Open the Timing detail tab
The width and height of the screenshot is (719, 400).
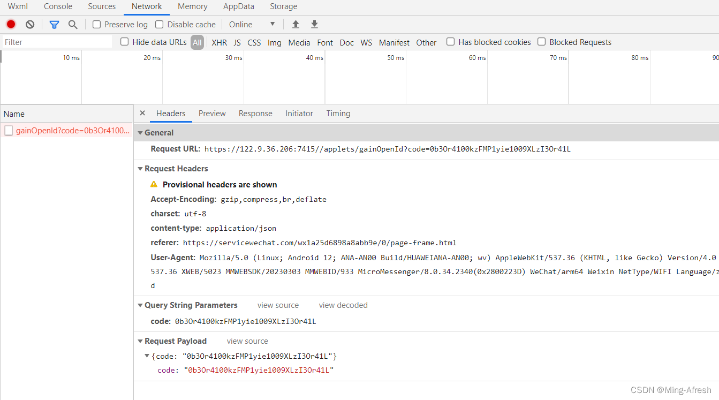338,114
